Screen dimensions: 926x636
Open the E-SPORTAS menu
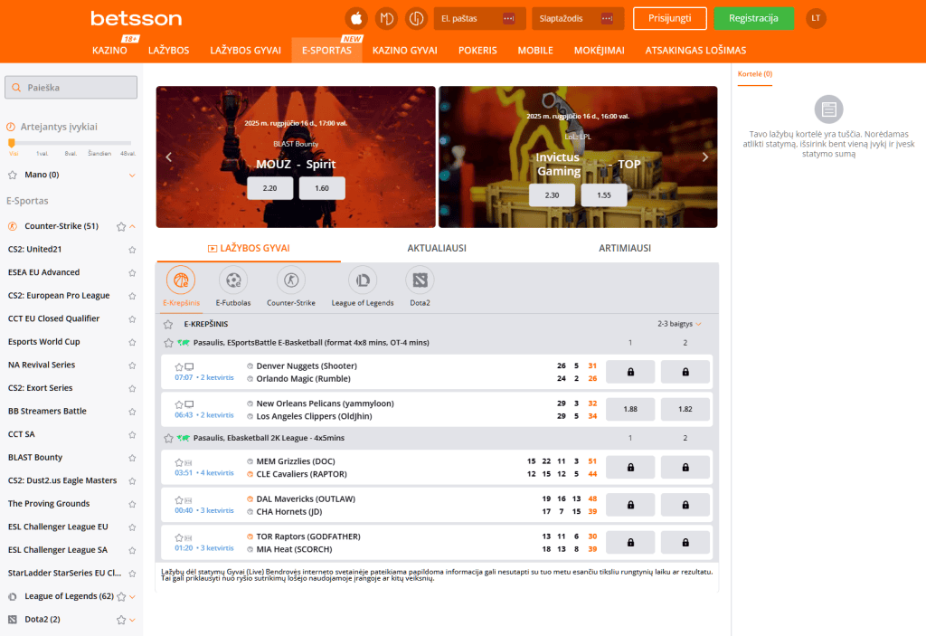pos(326,51)
